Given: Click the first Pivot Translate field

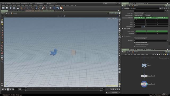Looking at the screenshot, I should [141, 31].
